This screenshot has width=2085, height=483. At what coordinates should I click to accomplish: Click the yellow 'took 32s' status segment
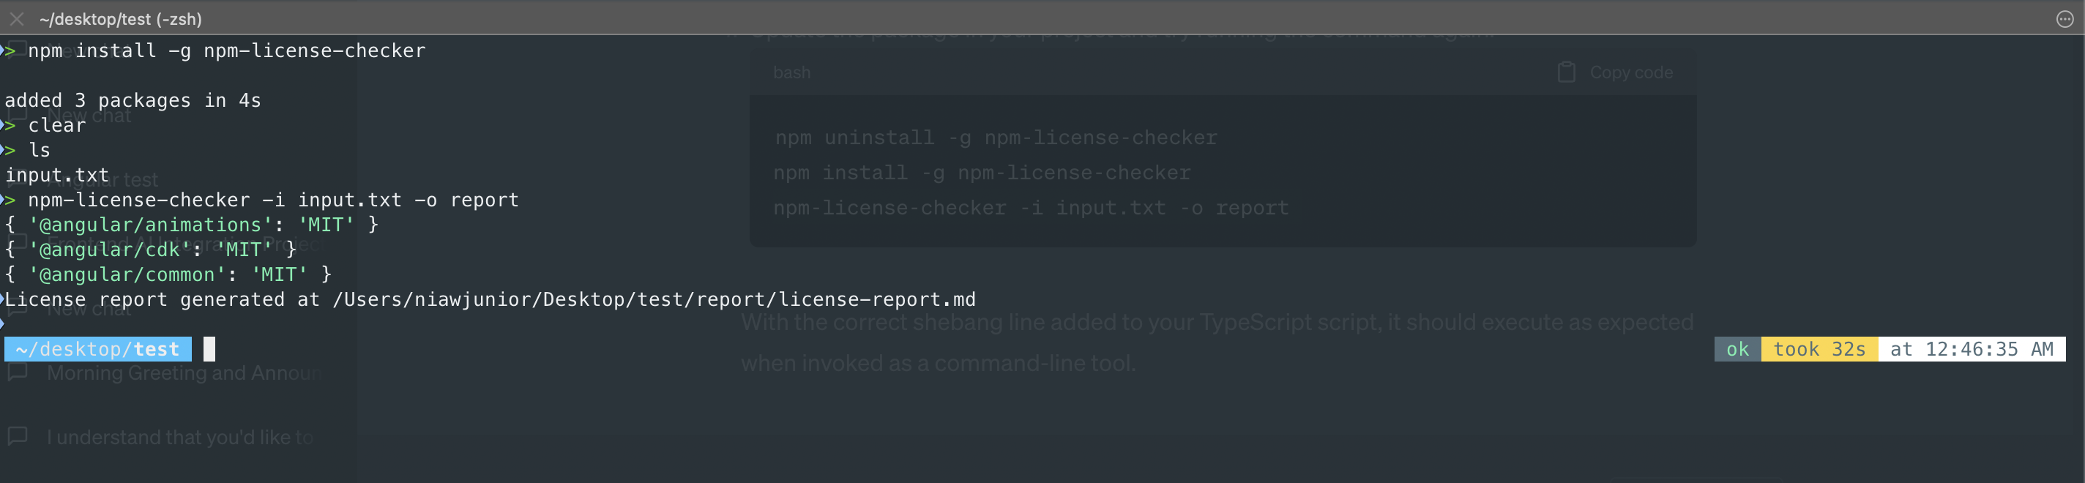coord(1819,348)
